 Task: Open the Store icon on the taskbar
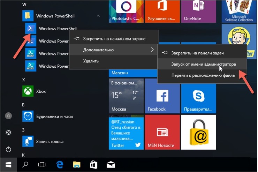tap(93, 165)
